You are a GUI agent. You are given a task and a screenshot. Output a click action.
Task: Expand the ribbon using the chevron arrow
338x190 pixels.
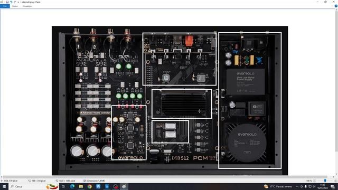click(332, 6)
